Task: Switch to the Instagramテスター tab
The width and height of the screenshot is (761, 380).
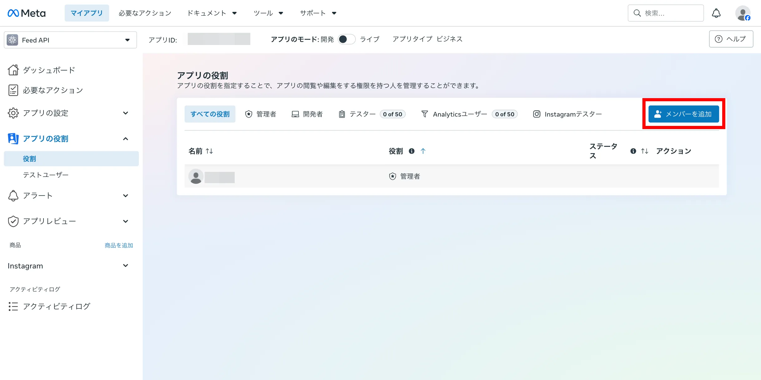Action: (x=567, y=114)
